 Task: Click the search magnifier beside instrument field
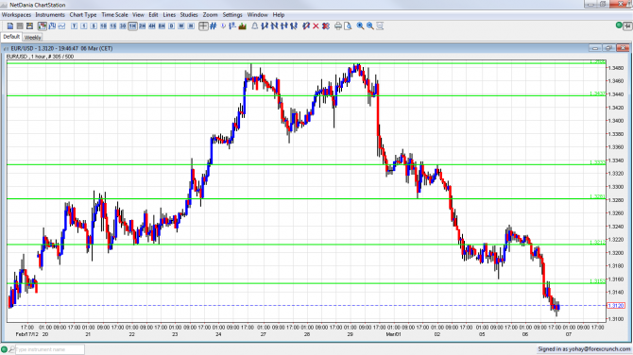pos(11,349)
